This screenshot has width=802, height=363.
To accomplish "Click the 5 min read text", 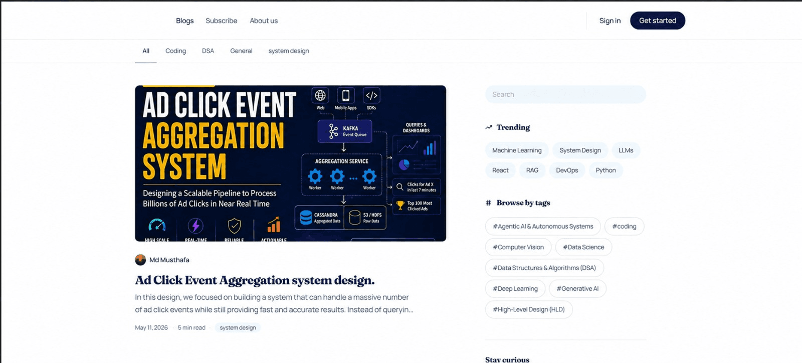I will click(x=191, y=327).
